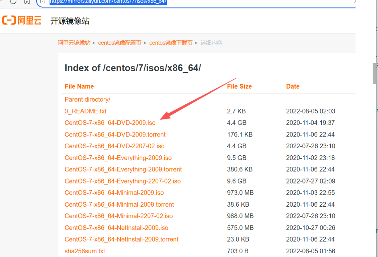Viewport: 378px width, 257px height.
Task: Select the mirrors.aliyun.com URL in address bar
Action: (x=108, y=2)
